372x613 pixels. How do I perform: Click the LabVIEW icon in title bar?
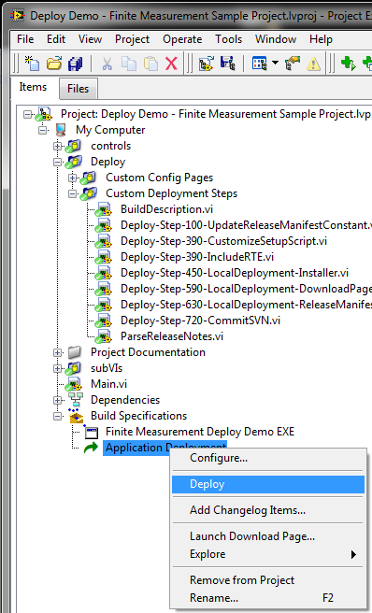18,15
